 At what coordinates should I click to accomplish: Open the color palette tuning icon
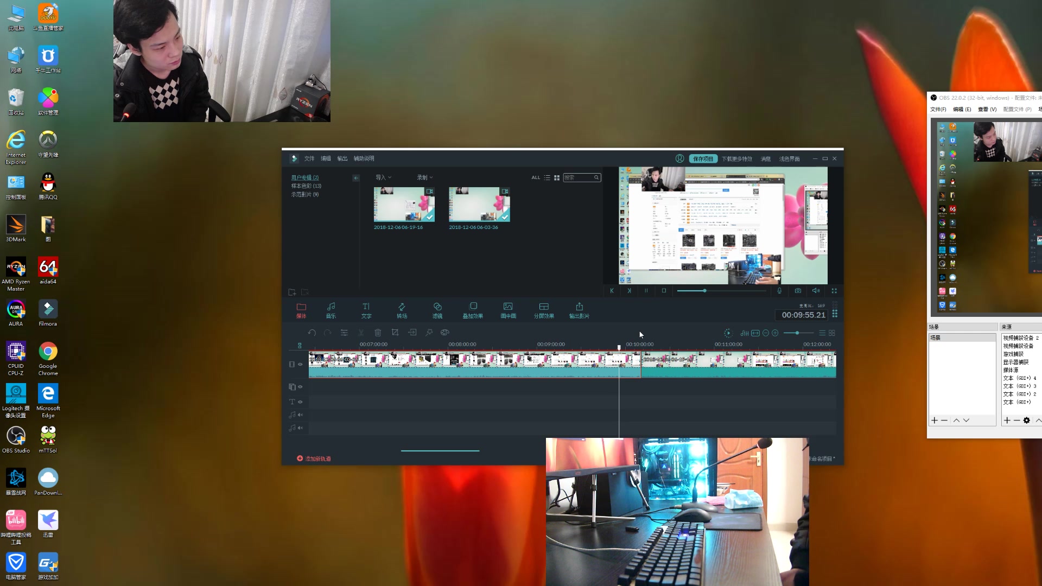445,333
